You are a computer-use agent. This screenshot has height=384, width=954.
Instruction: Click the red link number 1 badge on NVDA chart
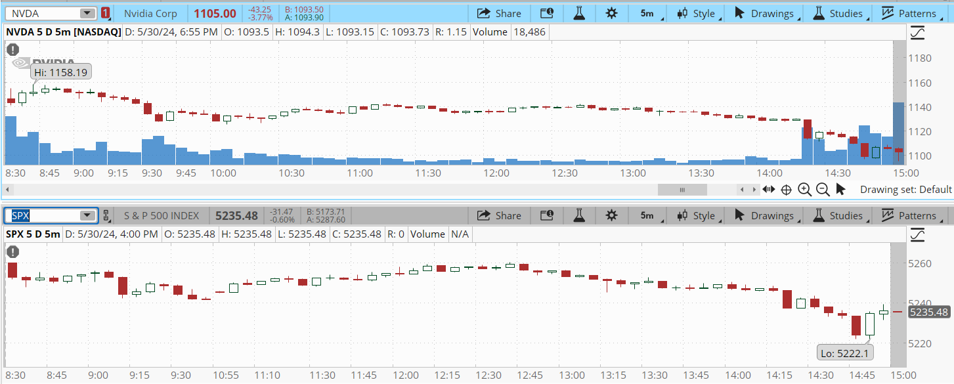click(106, 13)
